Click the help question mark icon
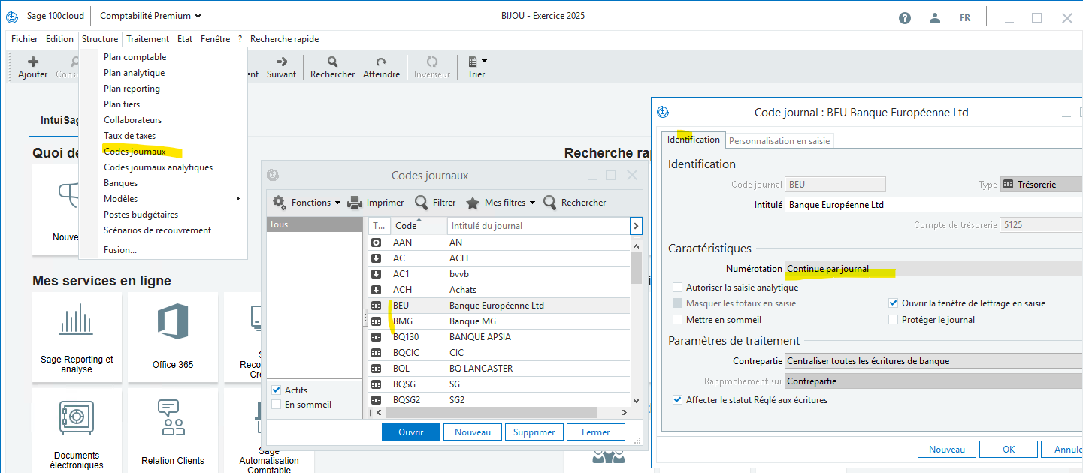This screenshot has height=473, width=1083. pos(906,17)
